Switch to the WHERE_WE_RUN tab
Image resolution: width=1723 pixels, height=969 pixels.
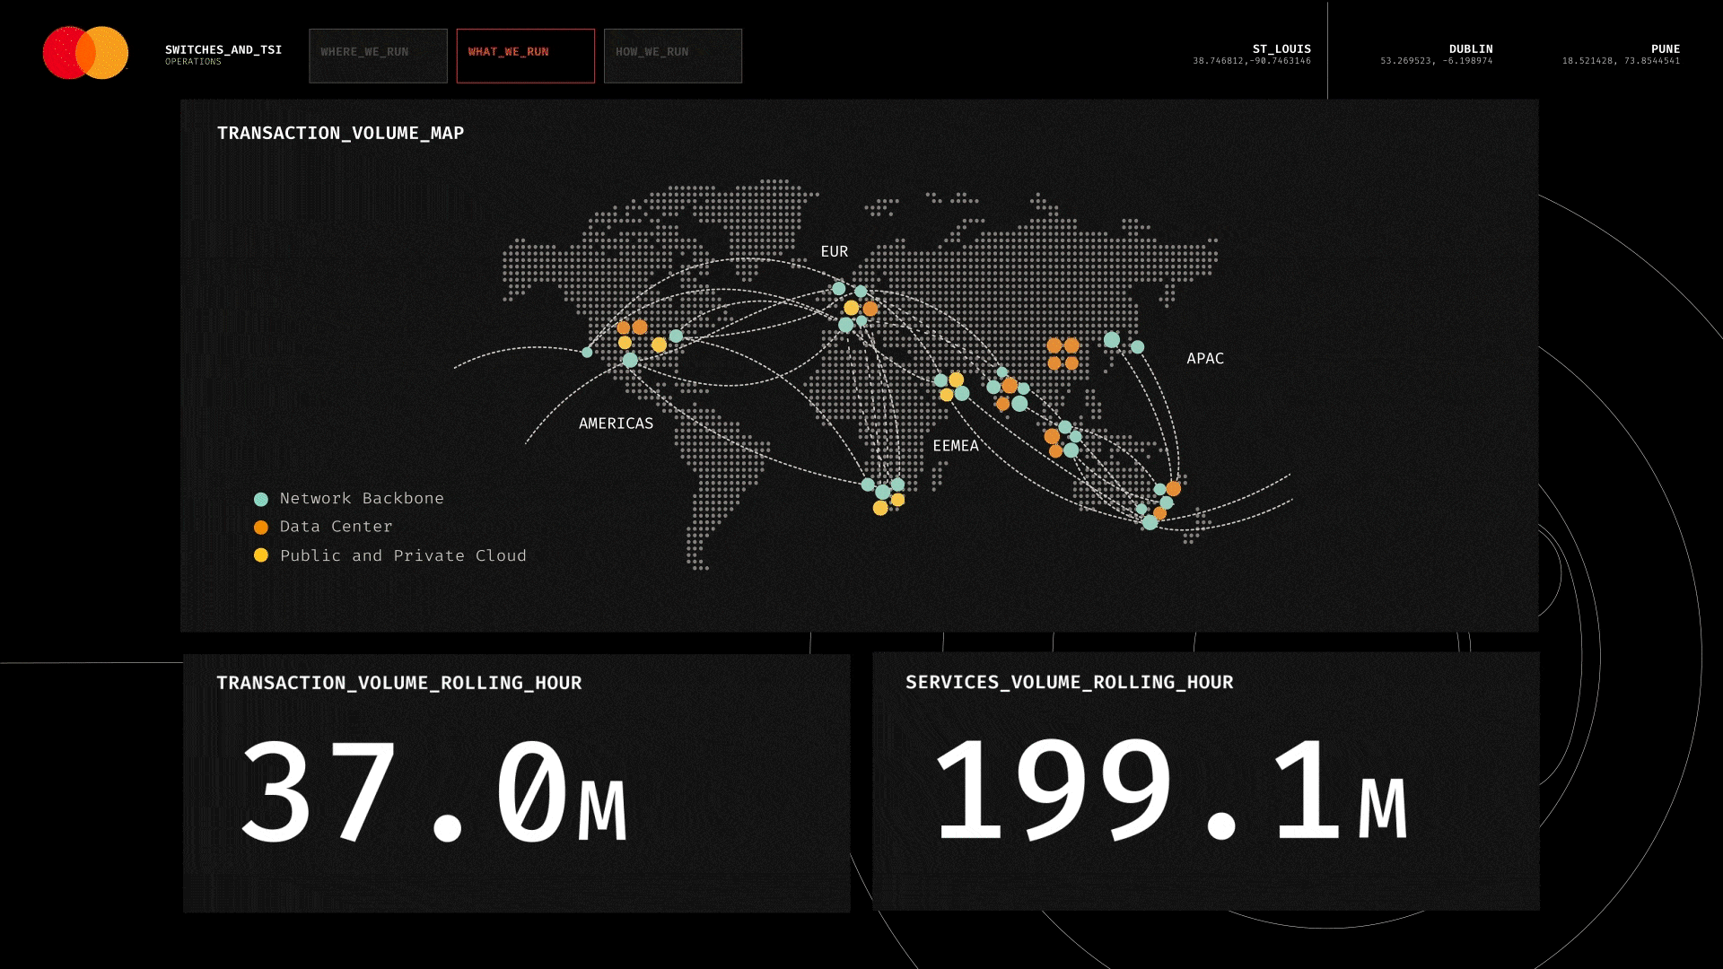pyautogui.click(x=378, y=56)
